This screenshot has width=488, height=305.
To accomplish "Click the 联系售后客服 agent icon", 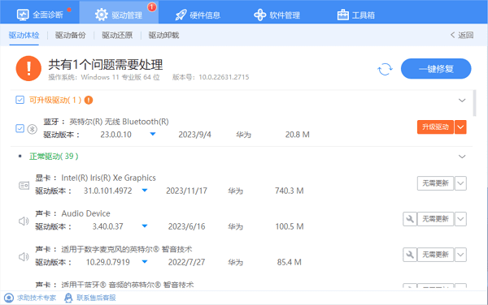I will point(68,298).
